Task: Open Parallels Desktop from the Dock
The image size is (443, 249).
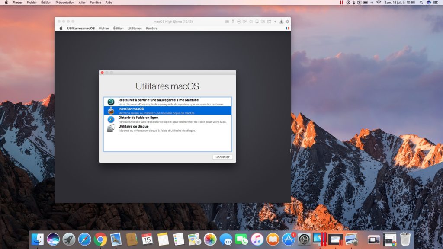Action: click(320, 239)
